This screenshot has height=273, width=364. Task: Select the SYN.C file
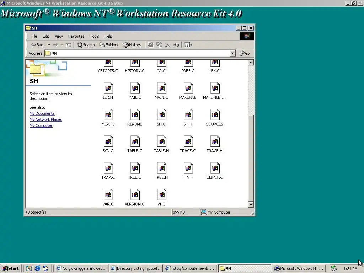(108, 144)
